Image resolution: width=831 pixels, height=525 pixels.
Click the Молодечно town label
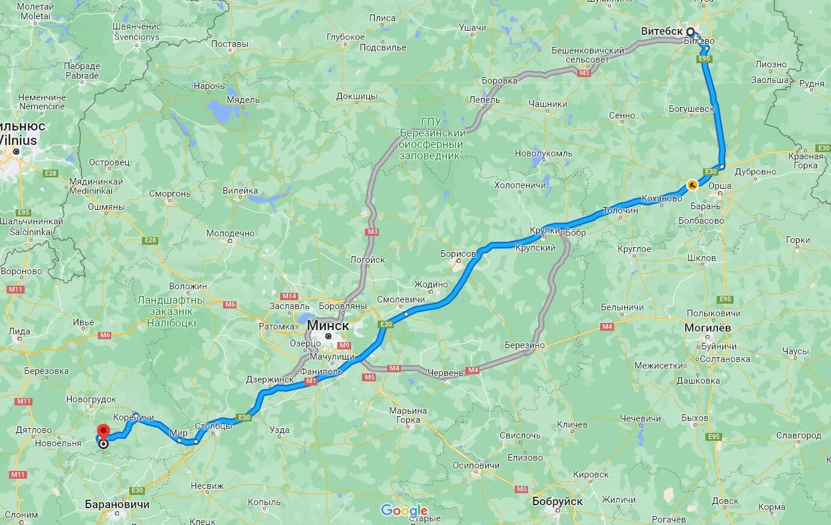tap(230, 233)
